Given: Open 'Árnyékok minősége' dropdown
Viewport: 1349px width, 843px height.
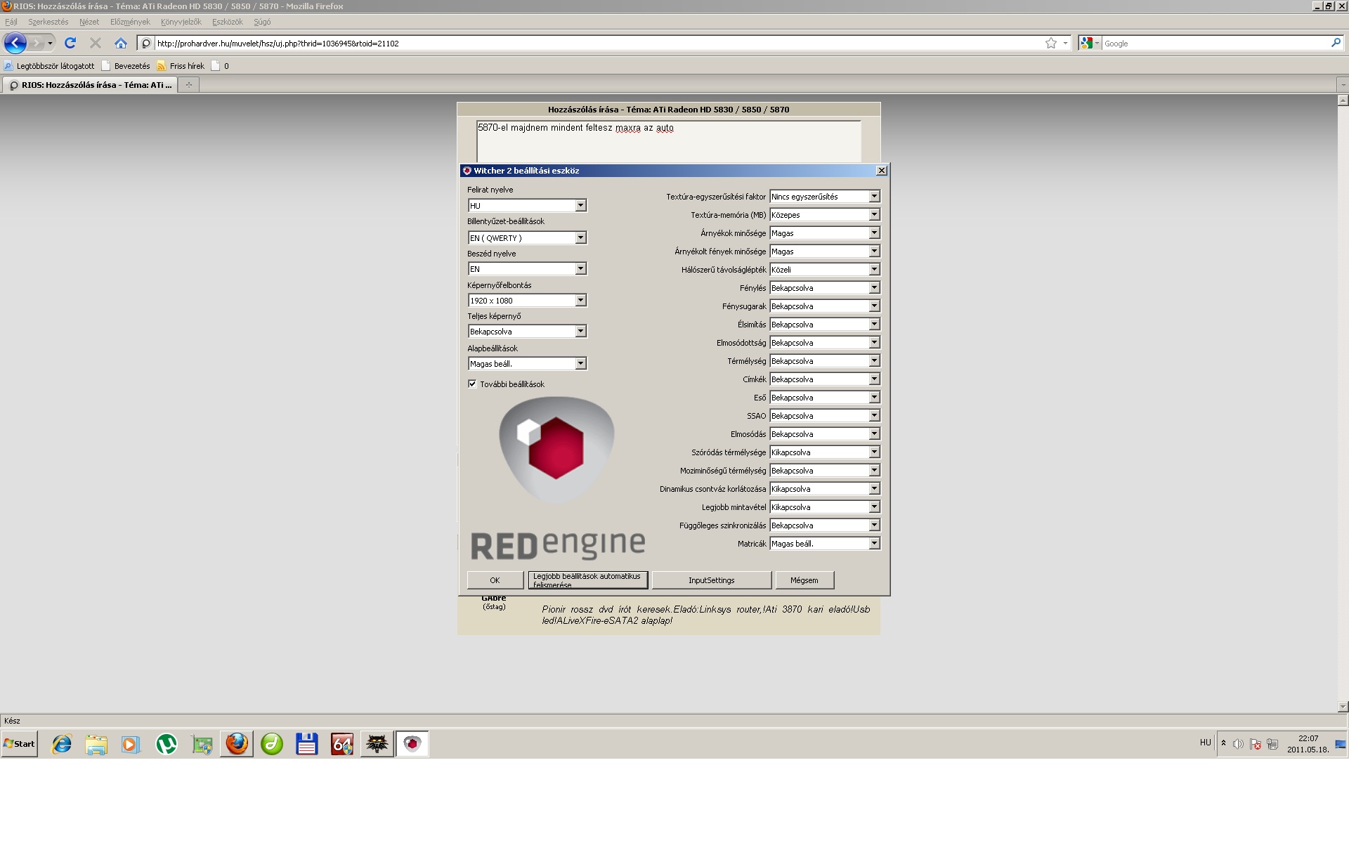Looking at the screenshot, I should click(x=825, y=233).
